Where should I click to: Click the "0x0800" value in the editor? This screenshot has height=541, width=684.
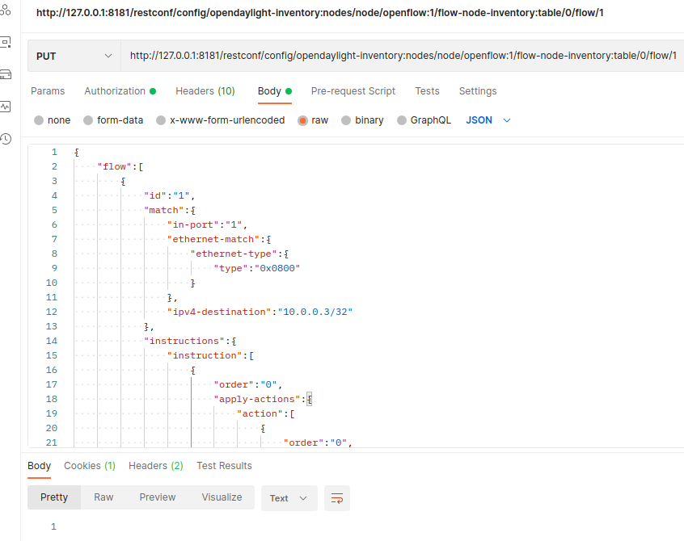pyautogui.click(x=277, y=268)
